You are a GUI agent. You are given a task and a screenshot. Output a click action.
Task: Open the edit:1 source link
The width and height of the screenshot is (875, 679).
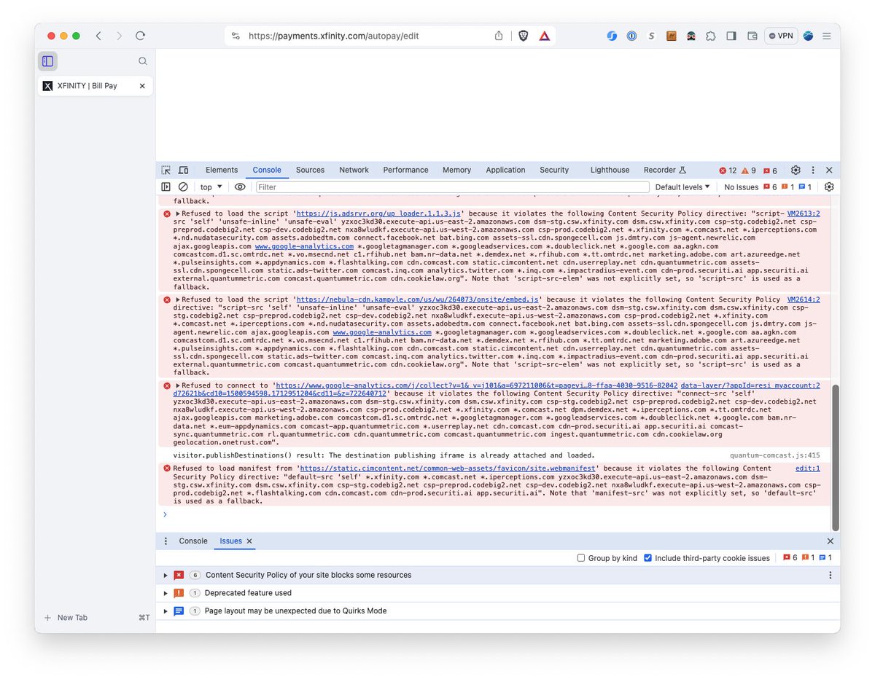[x=808, y=468]
